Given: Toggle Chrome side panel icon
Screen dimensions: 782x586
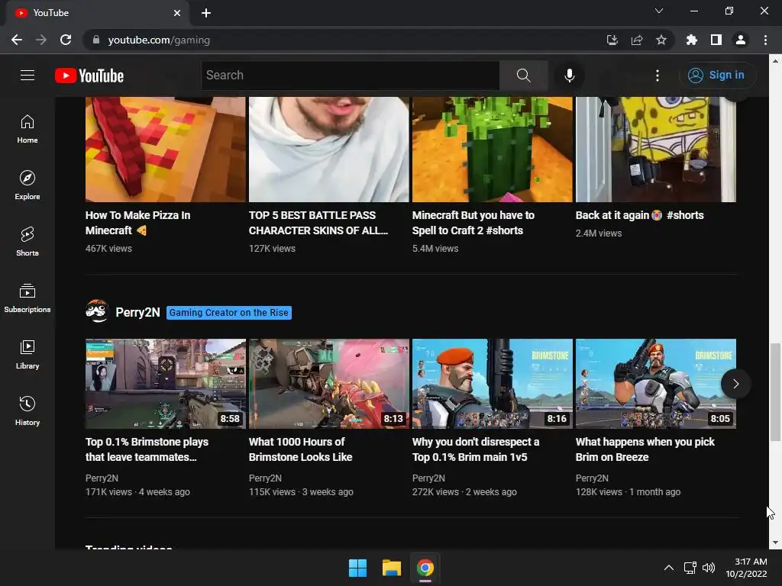Looking at the screenshot, I should [x=716, y=40].
